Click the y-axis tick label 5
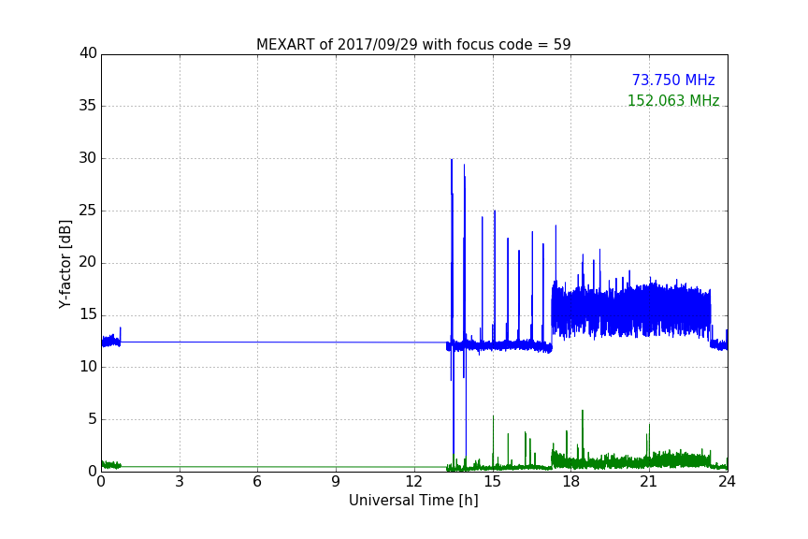This screenshot has width=808, height=539. tap(93, 419)
